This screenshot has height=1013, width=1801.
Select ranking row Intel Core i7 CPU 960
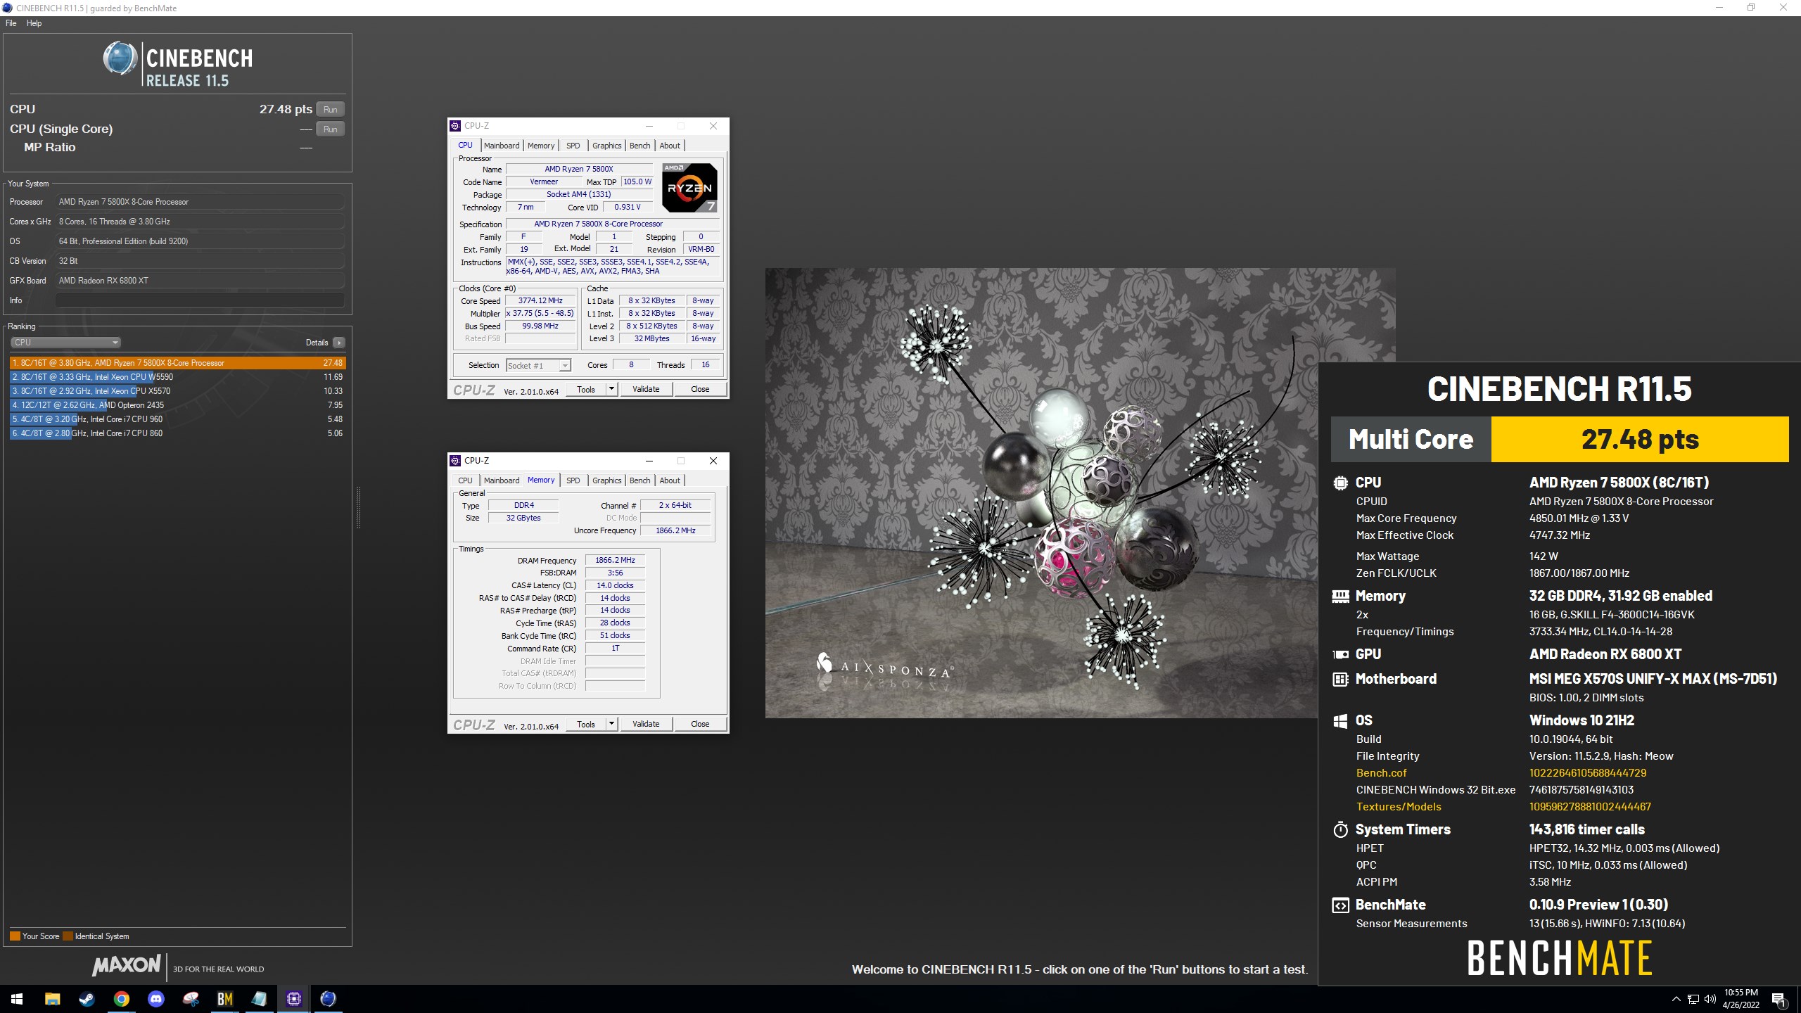177,419
